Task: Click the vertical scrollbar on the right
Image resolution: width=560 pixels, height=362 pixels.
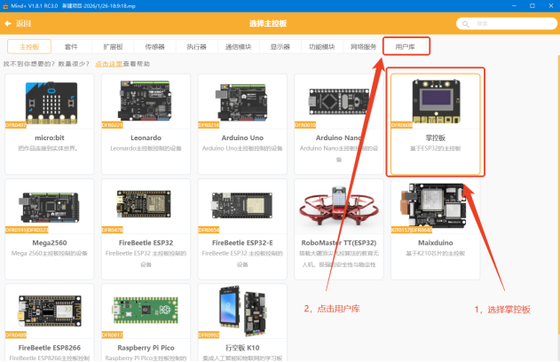Action: [x=558, y=194]
